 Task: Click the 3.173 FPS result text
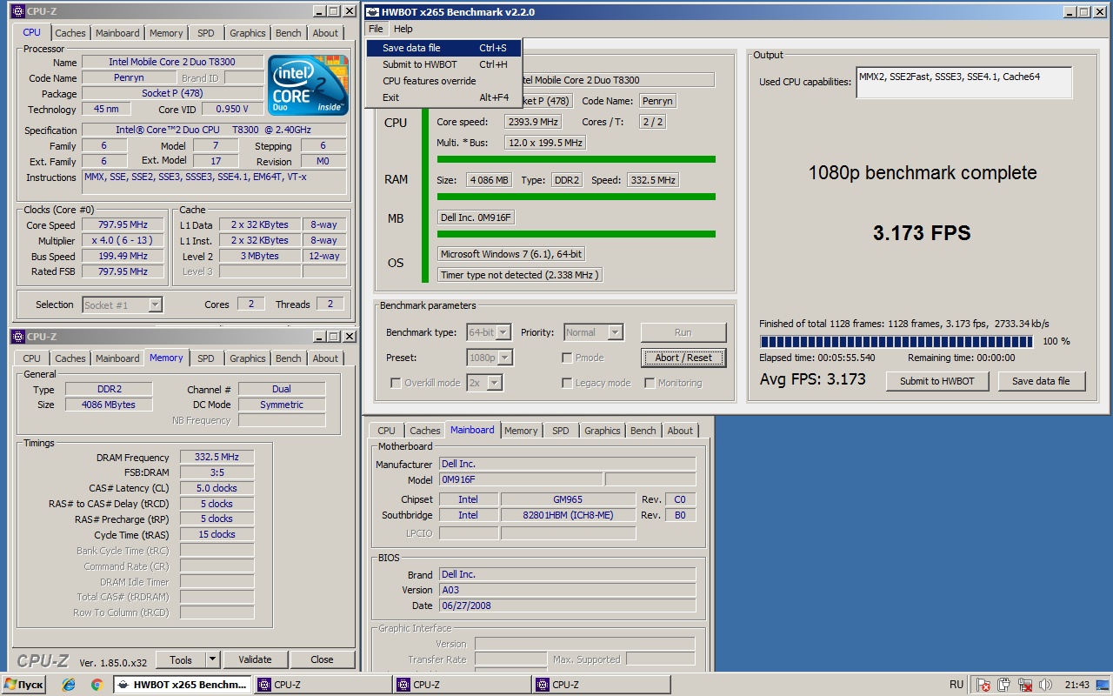[x=922, y=233]
